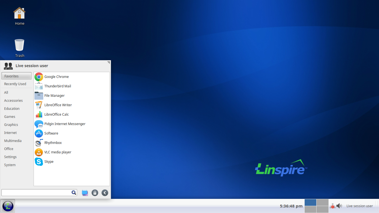379x213 pixels.
Task: Open the File Manager folder icon
Action: [x=39, y=96]
